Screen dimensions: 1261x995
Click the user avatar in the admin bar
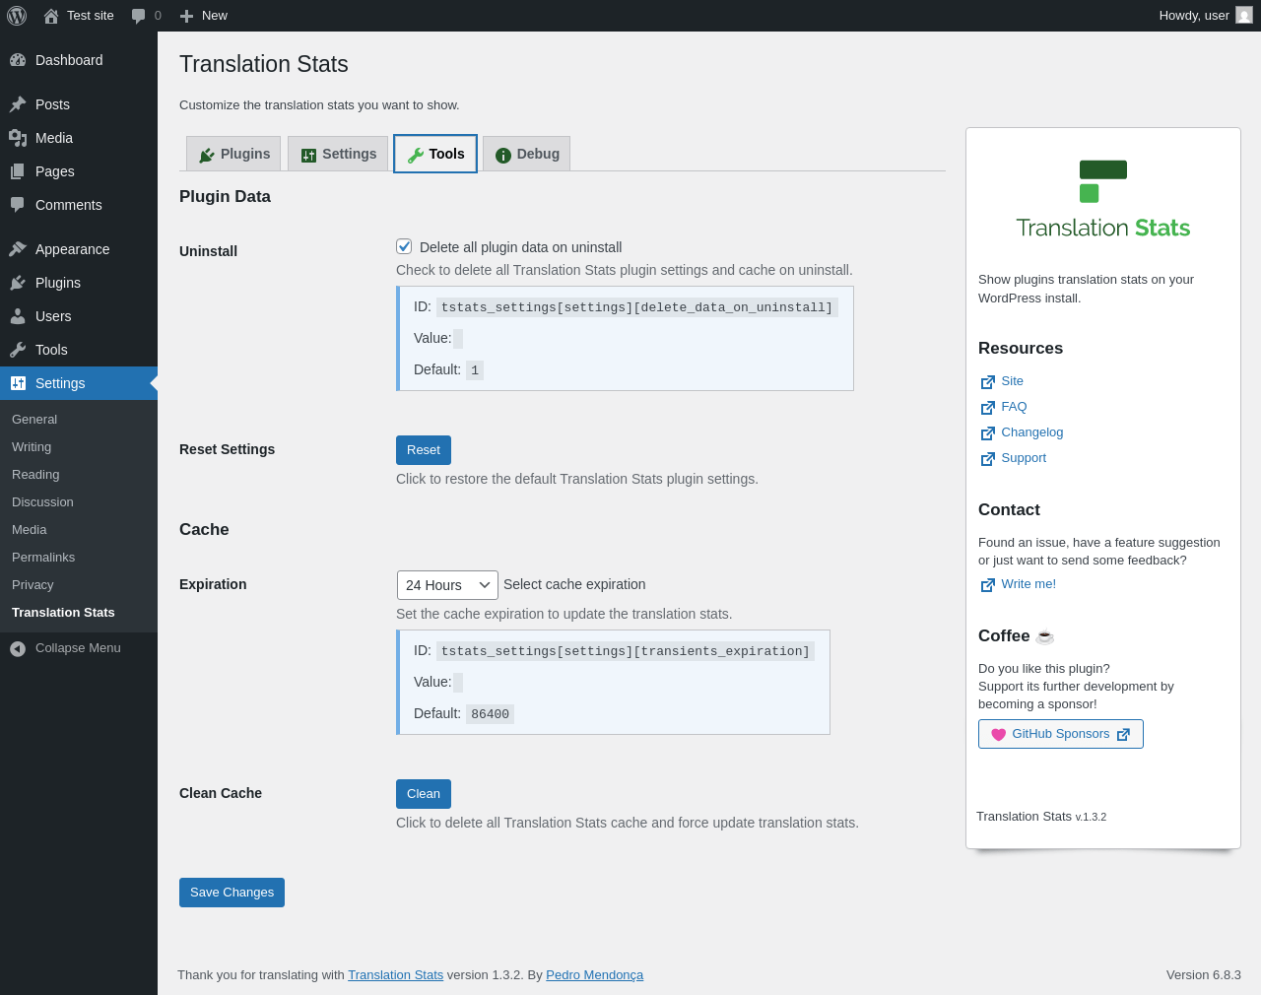click(1244, 16)
